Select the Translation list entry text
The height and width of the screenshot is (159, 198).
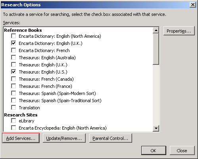(29, 108)
